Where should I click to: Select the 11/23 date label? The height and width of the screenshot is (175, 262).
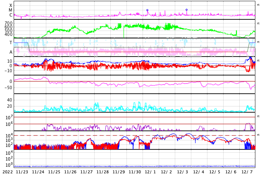pyautogui.click(x=22, y=172)
